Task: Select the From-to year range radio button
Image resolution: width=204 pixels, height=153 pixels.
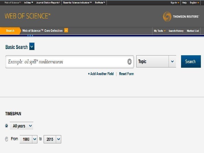Action: pos(7,139)
